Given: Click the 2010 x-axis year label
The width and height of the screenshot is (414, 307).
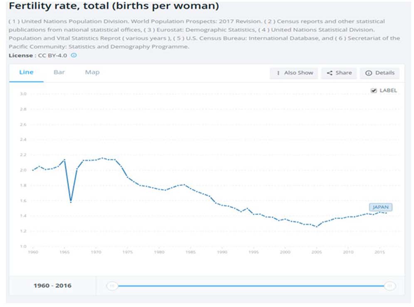Looking at the screenshot, I should pyautogui.click(x=348, y=252).
